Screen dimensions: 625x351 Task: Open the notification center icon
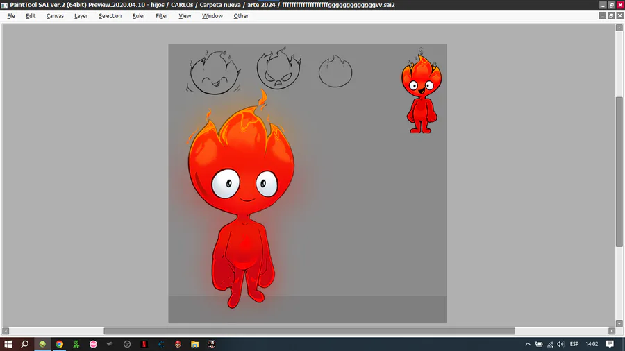(610, 344)
